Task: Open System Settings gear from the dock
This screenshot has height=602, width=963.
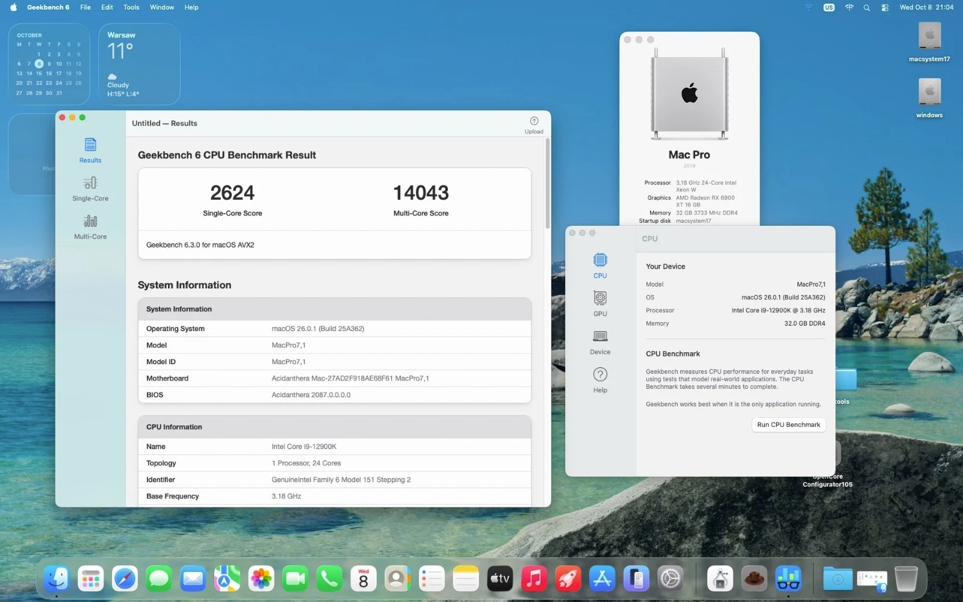Action: click(x=670, y=579)
